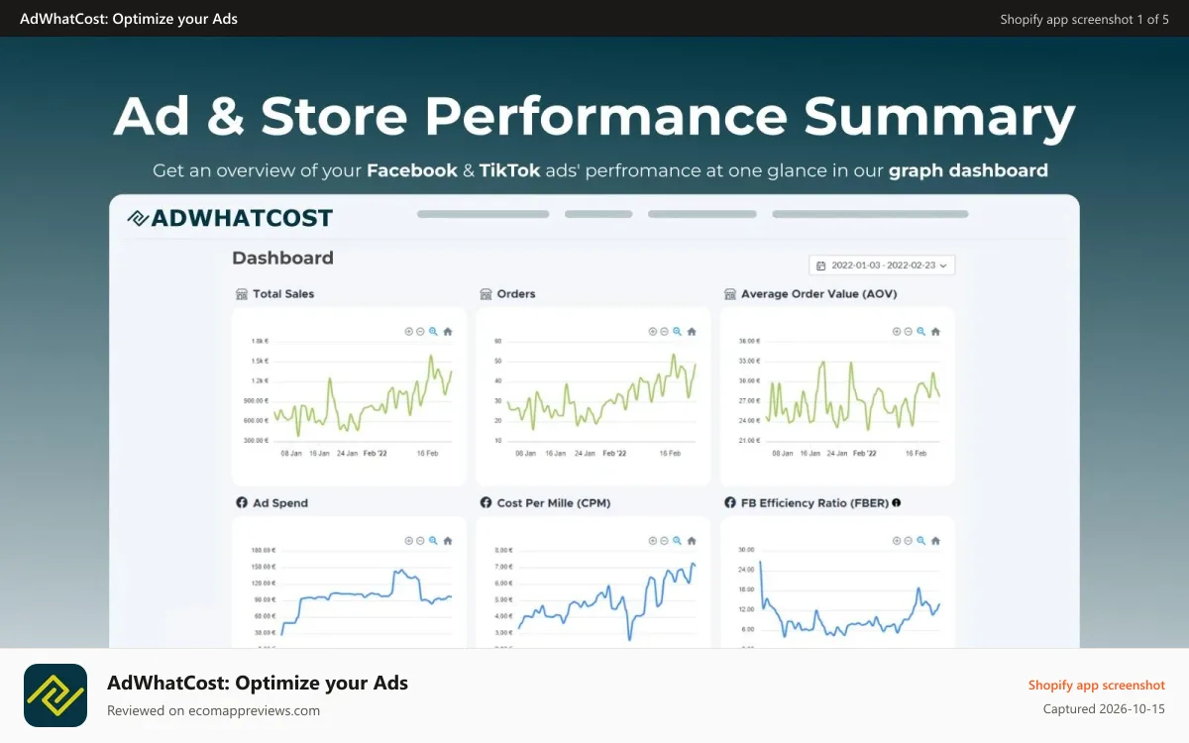Screen dimensions: 1189x743
Task: Click 'Shopify app screenshot 1 of 5' header text
Action: pyautogui.click(x=1084, y=19)
